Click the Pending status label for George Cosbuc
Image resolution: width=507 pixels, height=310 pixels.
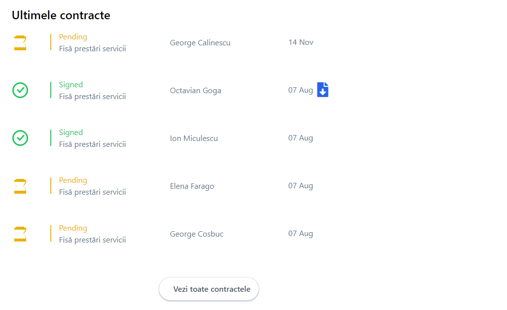[x=73, y=228]
